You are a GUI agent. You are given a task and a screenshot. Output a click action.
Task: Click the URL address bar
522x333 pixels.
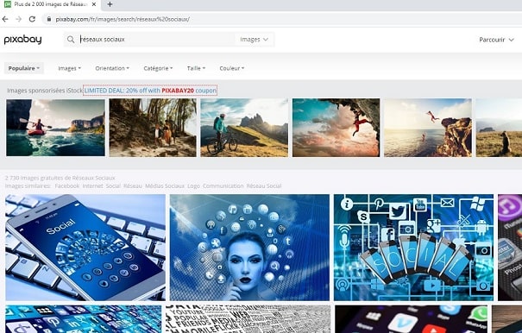[x=283, y=19]
